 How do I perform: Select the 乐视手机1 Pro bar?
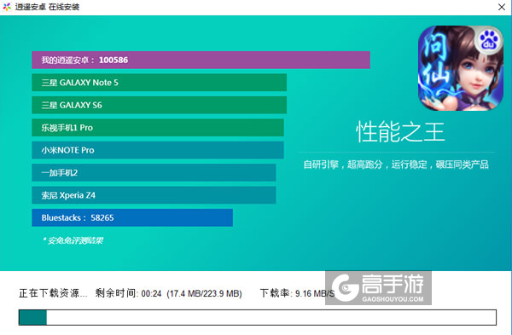158,128
